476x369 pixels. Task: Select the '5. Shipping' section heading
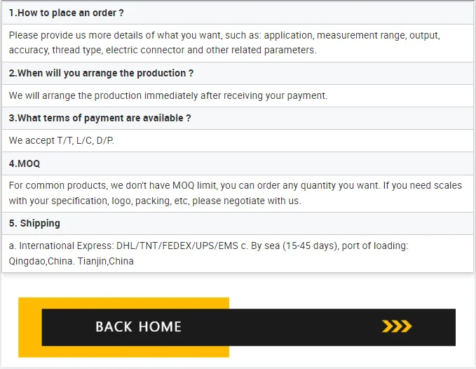[x=34, y=223]
